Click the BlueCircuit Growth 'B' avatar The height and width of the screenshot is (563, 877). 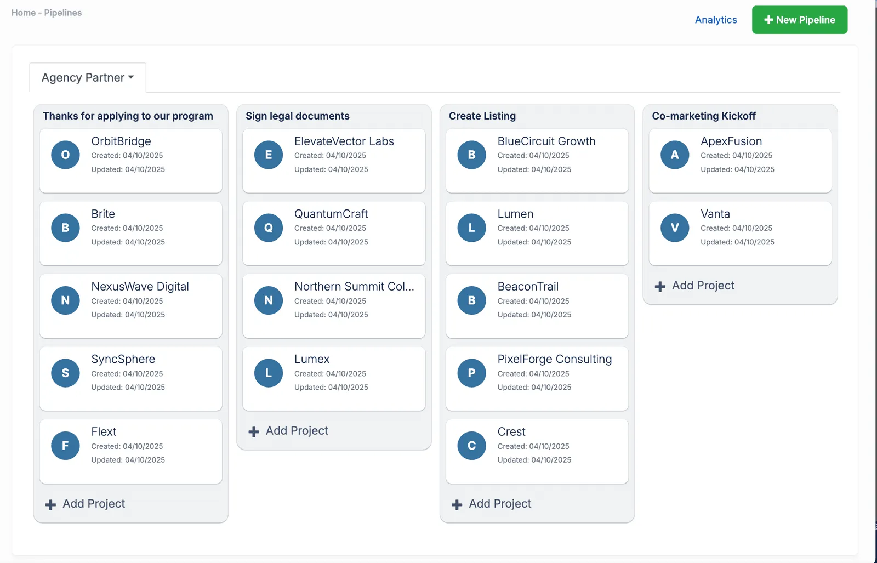tap(472, 155)
